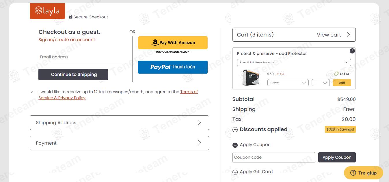Click Continue to Shipping button
Image resolution: width=389 pixels, height=182 pixels.
coord(73,74)
